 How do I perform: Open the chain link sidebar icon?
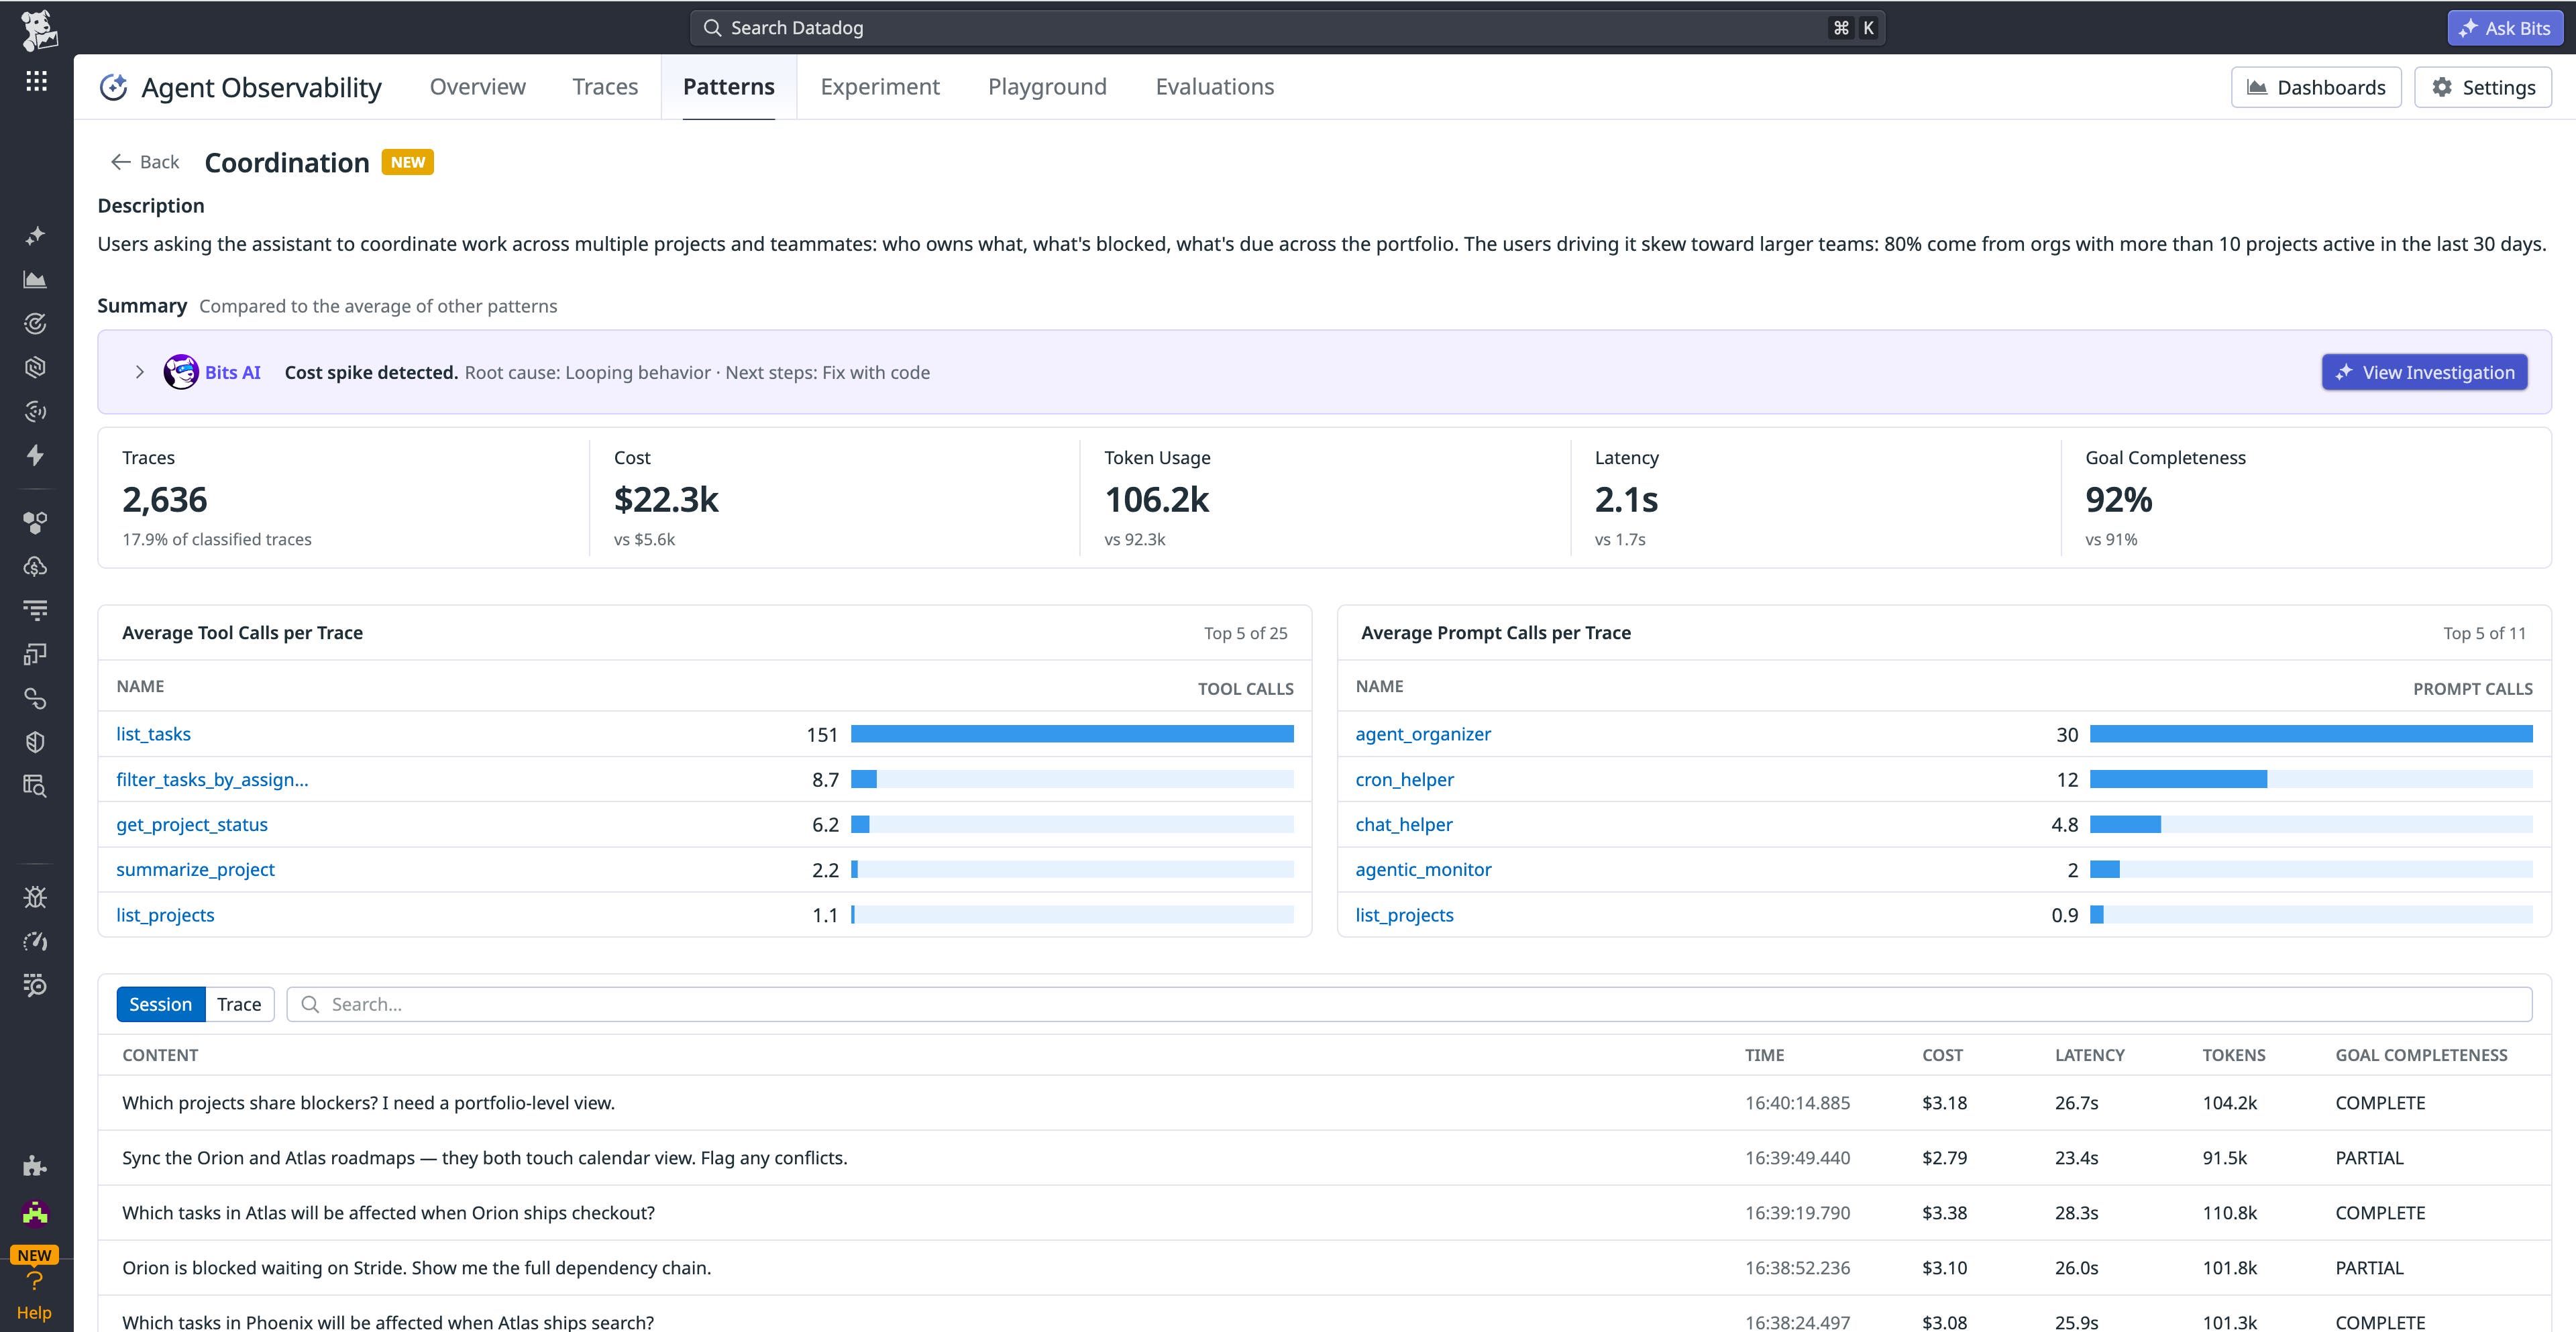pos(35,698)
